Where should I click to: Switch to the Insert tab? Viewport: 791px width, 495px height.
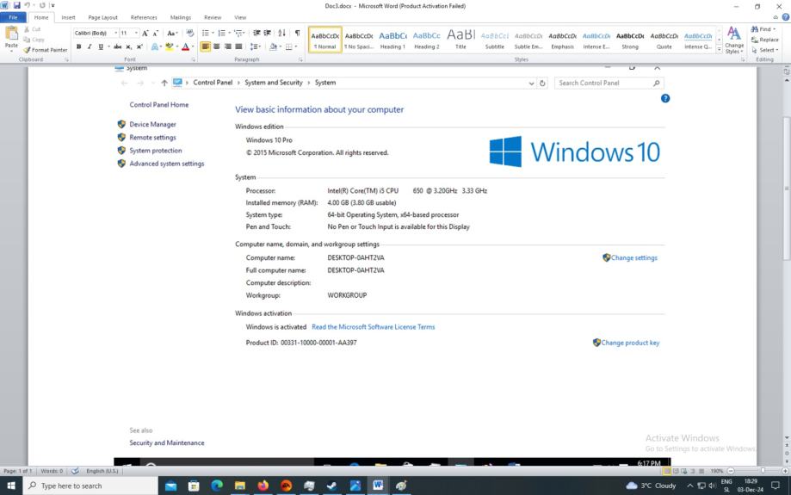click(68, 17)
